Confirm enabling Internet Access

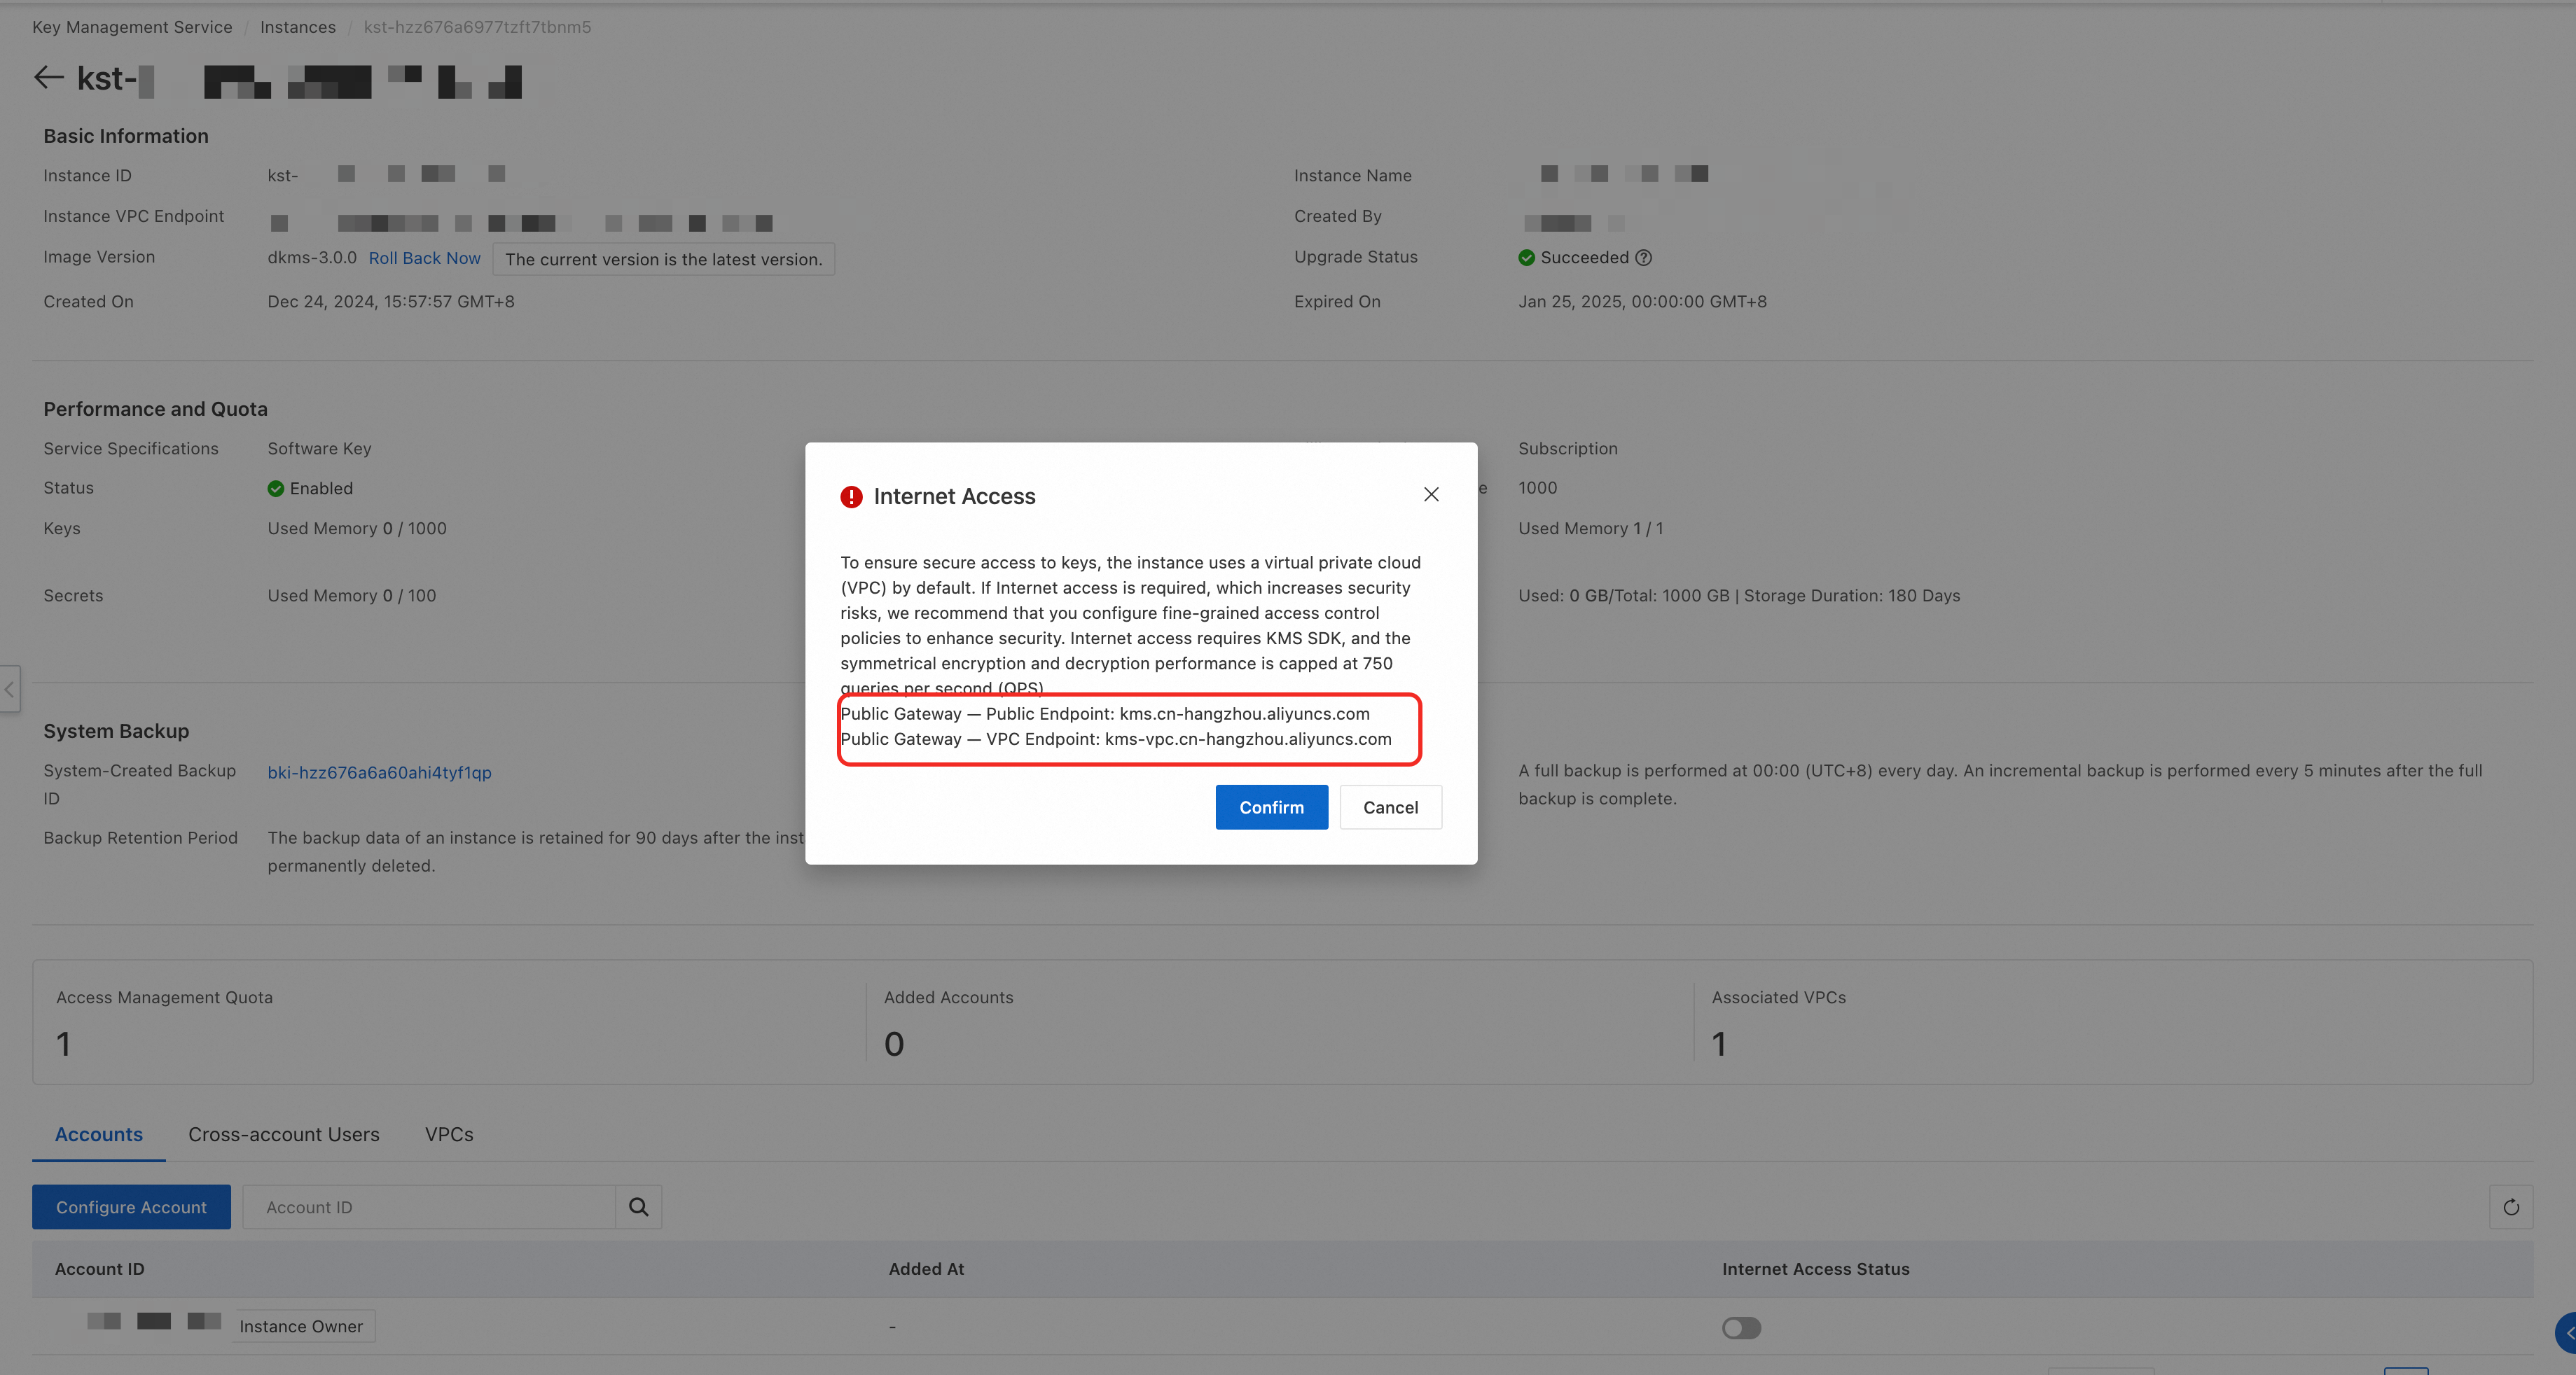click(x=1271, y=807)
